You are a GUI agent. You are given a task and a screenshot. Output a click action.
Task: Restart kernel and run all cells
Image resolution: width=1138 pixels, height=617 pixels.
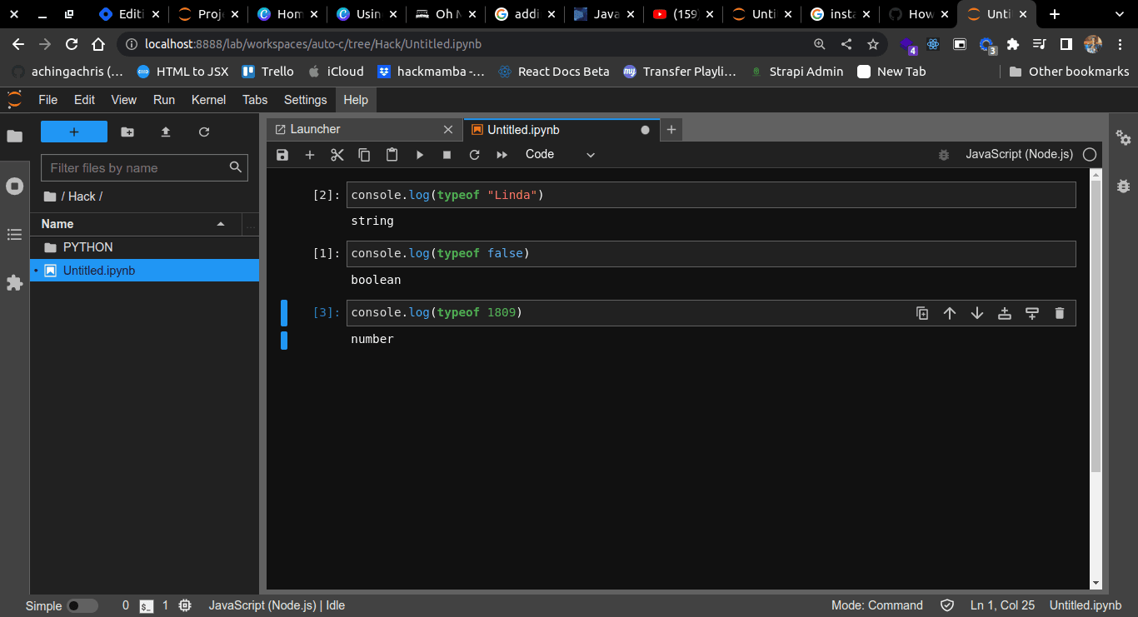(502, 155)
